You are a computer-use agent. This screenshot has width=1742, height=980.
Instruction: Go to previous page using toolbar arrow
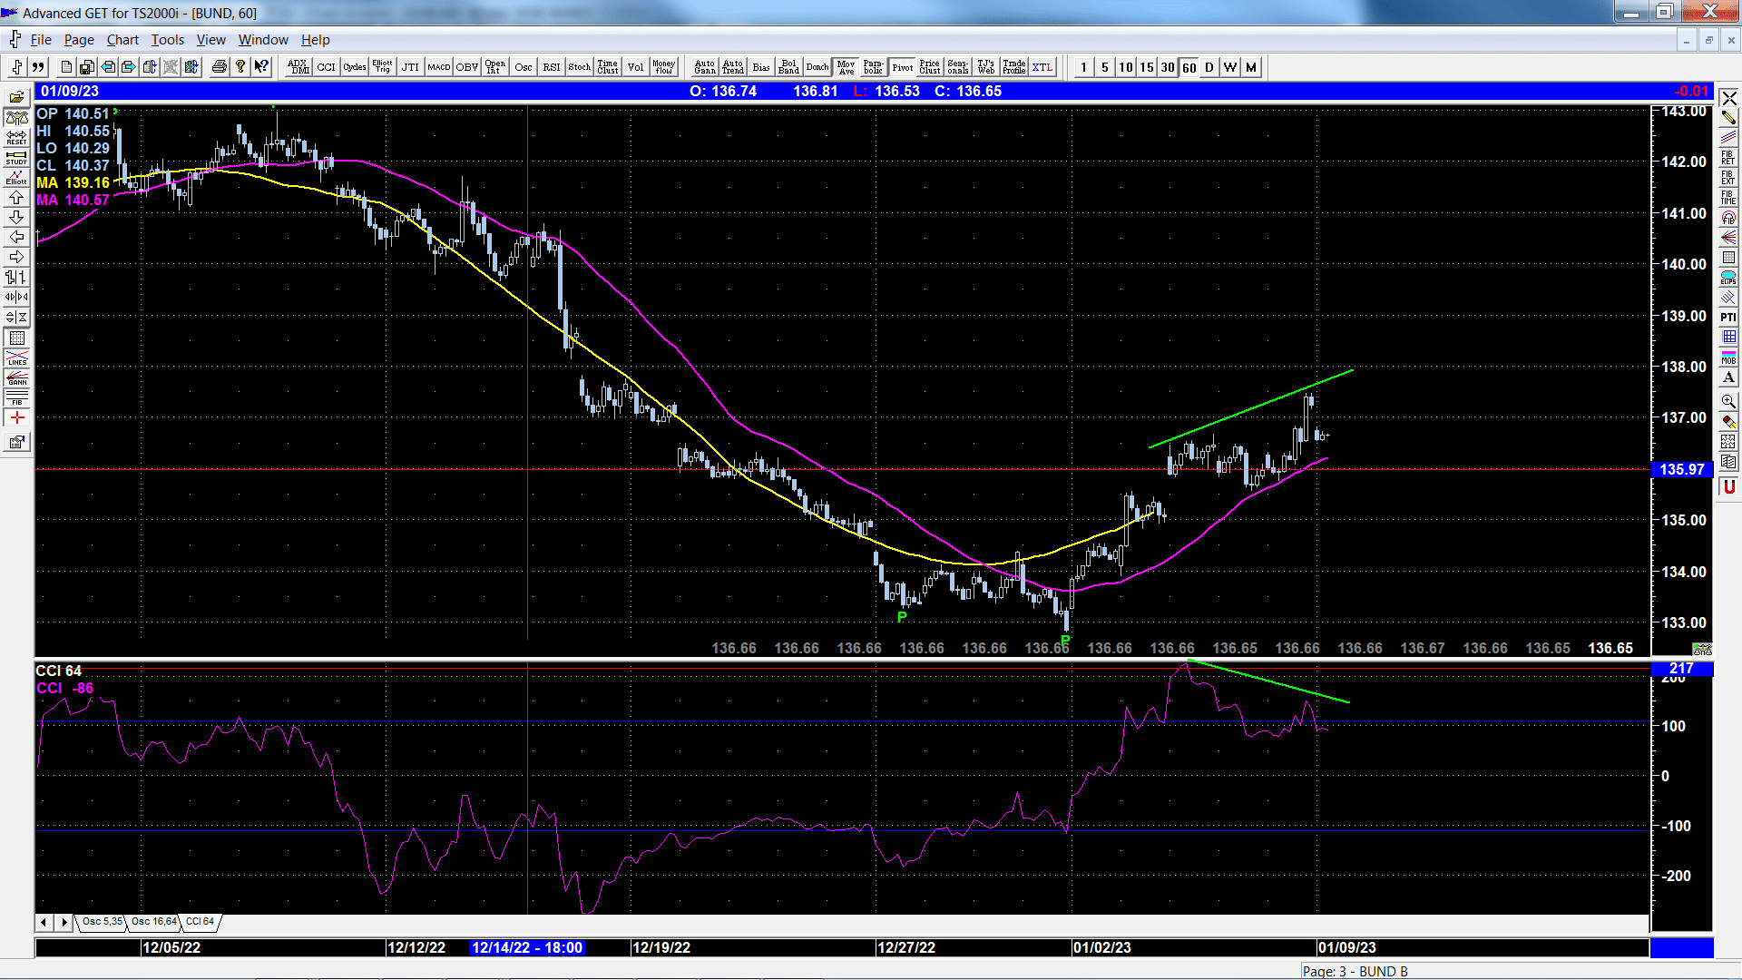[108, 67]
